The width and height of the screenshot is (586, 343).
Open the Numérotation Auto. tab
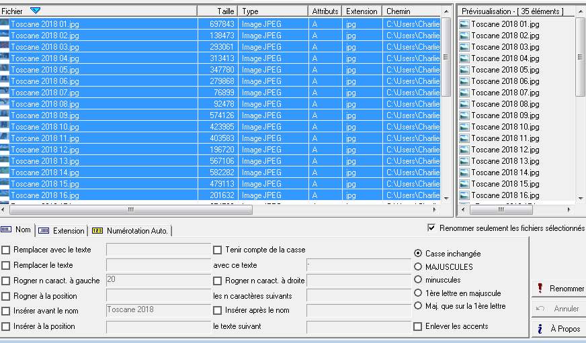click(x=130, y=230)
